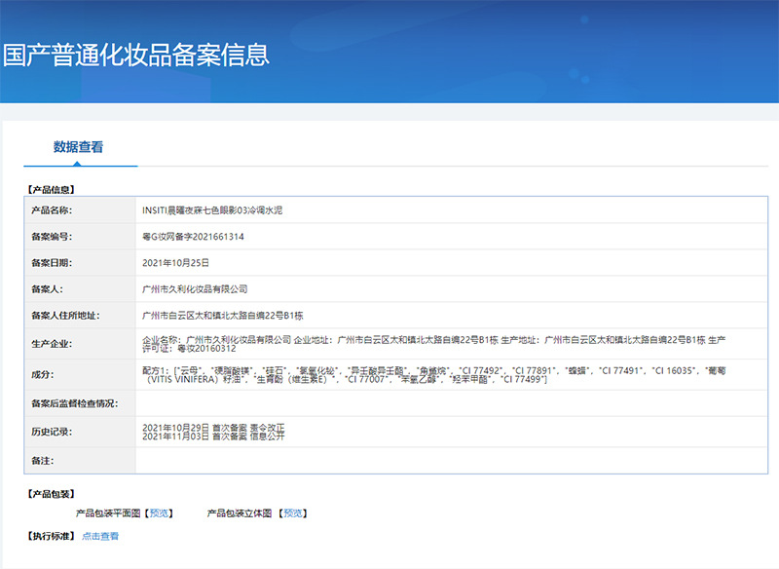Click the page title 国产普通化妆品备案信息
This screenshot has width=779, height=569.
[136, 55]
